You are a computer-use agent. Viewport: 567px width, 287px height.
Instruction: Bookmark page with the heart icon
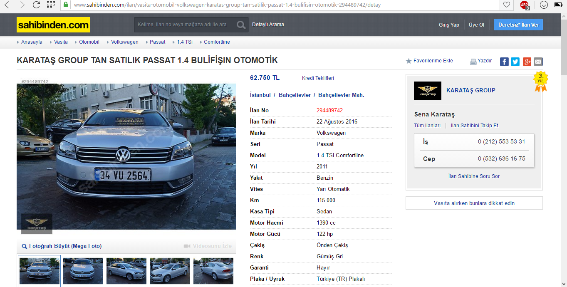[x=506, y=5]
